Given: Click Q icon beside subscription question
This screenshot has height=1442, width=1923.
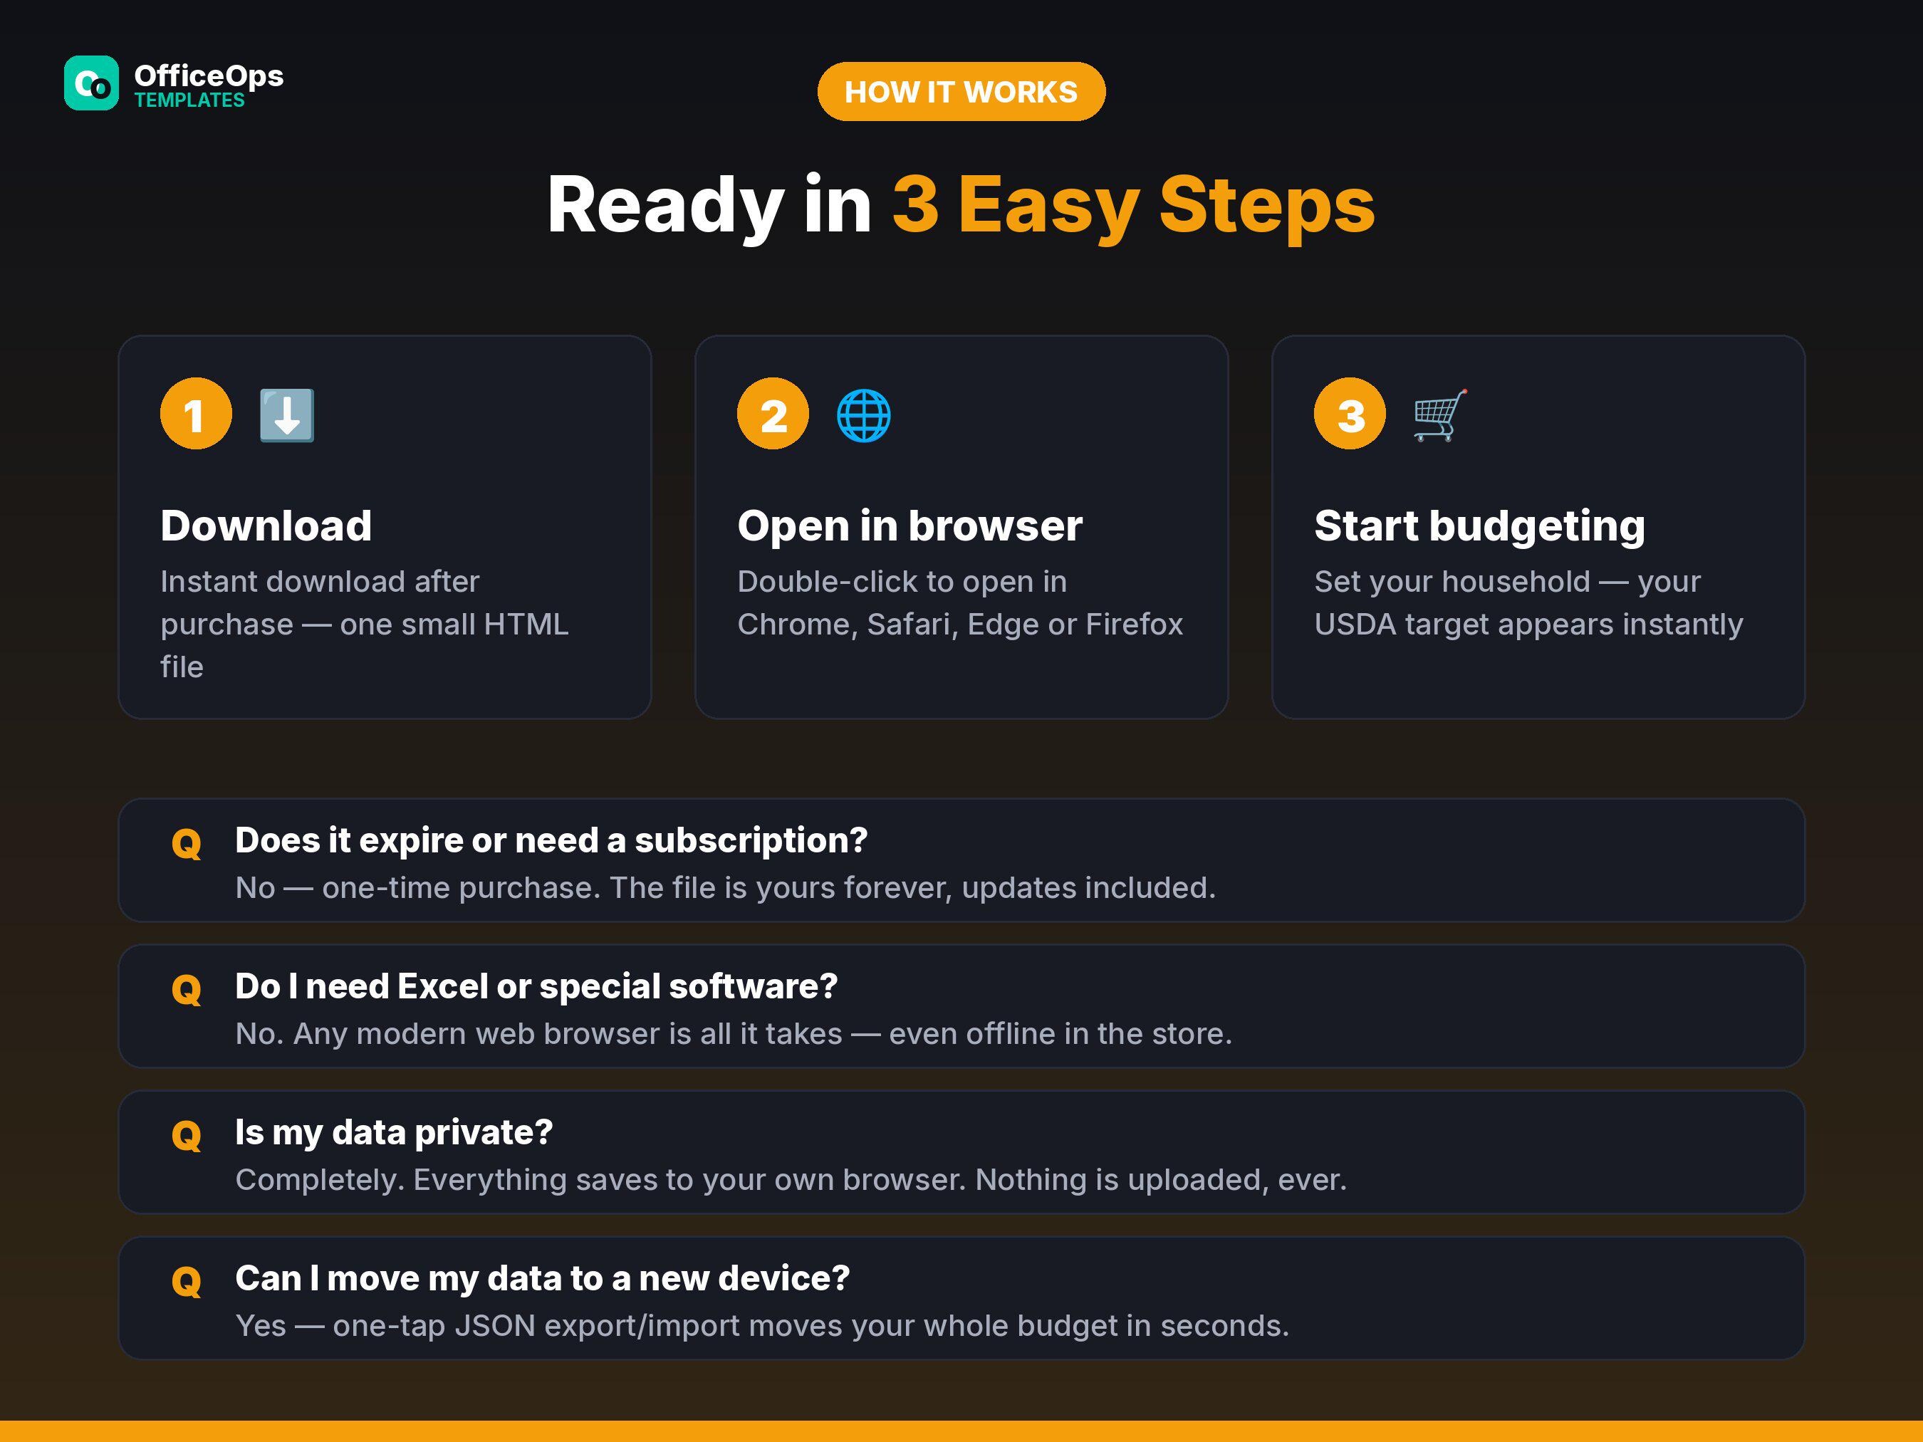Looking at the screenshot, I should [x=186, y=843].
